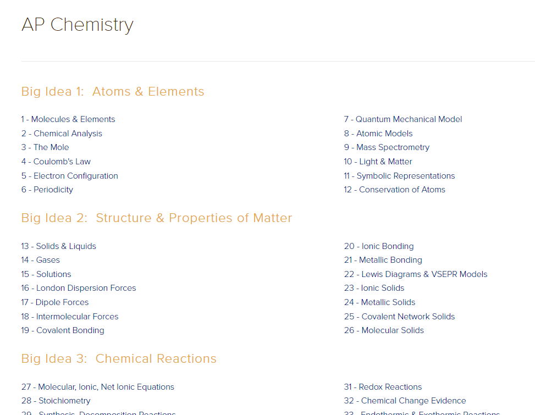Open Coulomb's Law lesson

point(56,162)
